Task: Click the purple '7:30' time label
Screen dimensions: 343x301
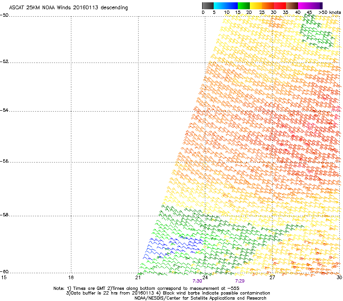Action: [x=197, y=281]
